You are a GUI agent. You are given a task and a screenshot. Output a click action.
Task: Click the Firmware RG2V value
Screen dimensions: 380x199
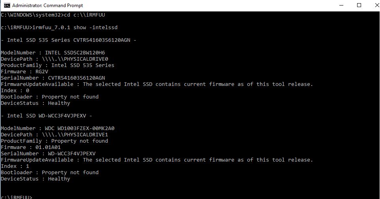pos(42,71)
